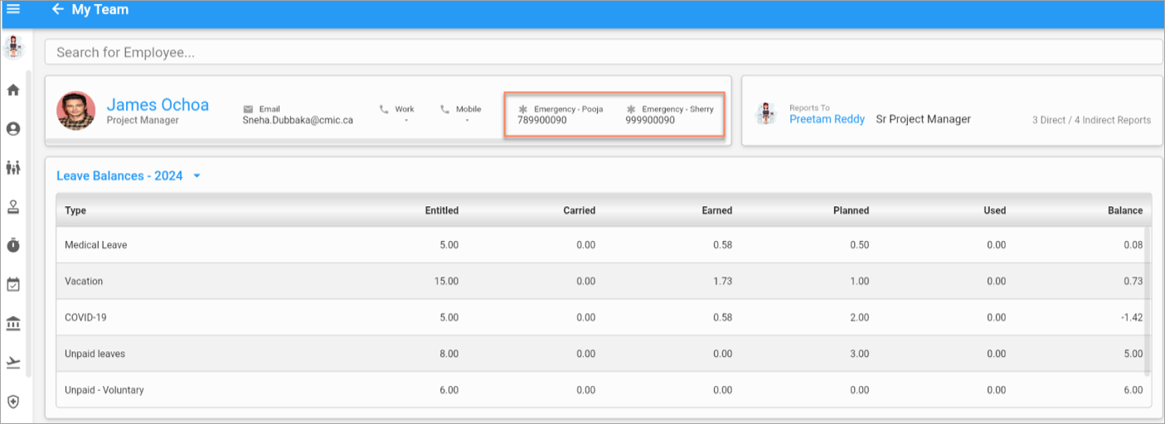Click the Planned column header
Screen dimensions: 1165x424
pos(852,210)
